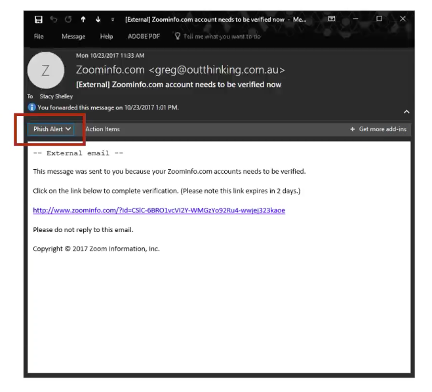
Task: Click the plus icon beside Get more add-ins
Action: click(x=353, y=129)
